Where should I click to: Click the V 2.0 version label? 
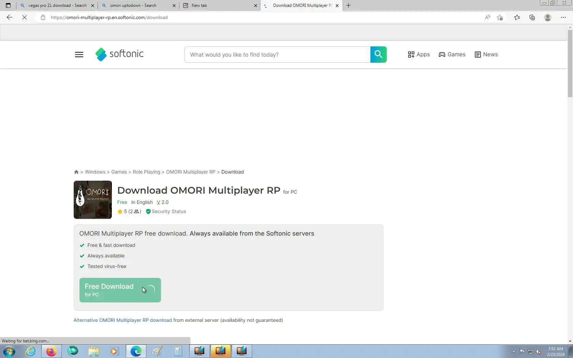click(x=163, y=203)
